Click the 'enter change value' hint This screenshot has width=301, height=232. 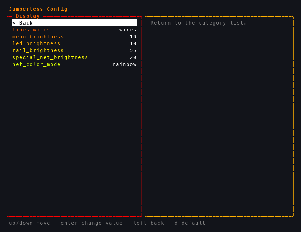tap(91, 223)
